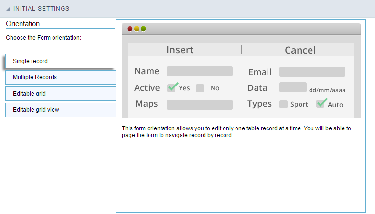Toggle the Active Yes checkbox
The height and width of the screenshot is (214, 375).
coord(171,88)
